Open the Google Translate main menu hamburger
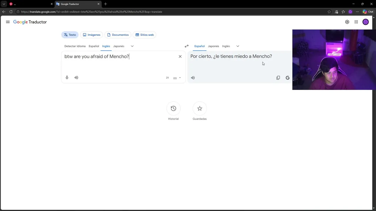This screenshot has width=376, height=211. tap(8, 22)
